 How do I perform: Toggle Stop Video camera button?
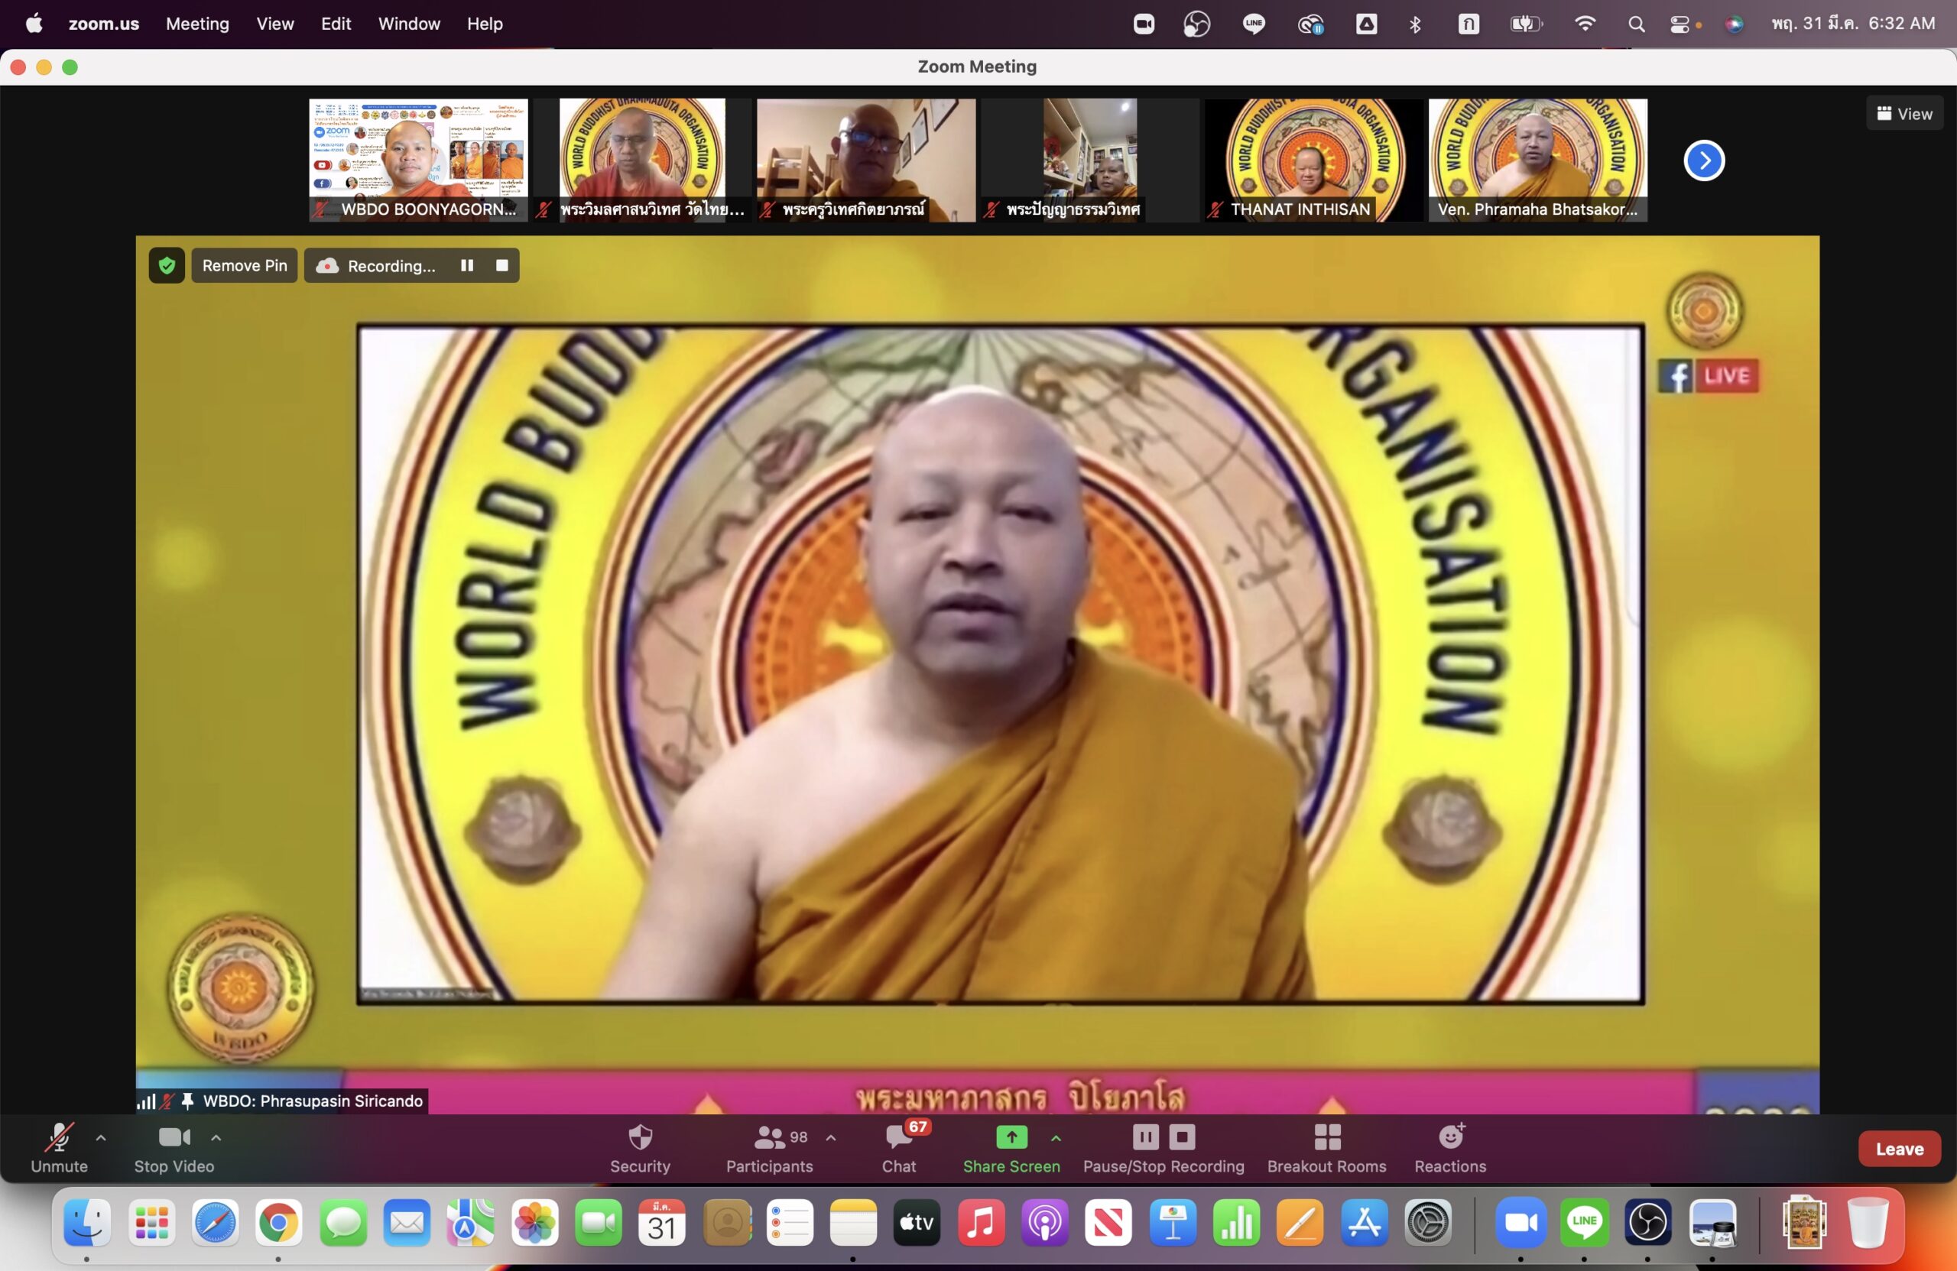pyautogui.click(x=174, y=1138)
